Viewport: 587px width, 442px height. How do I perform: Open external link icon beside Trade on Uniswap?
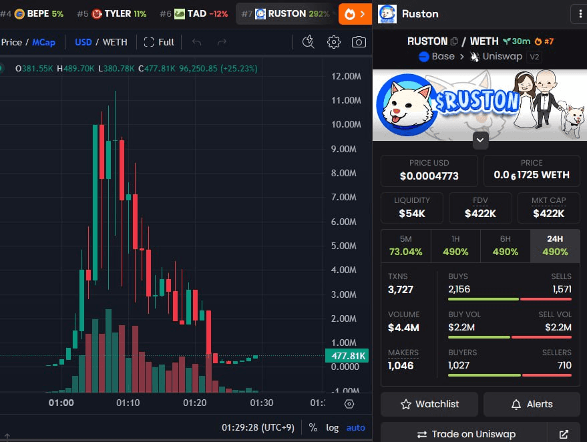coord(564,434)
